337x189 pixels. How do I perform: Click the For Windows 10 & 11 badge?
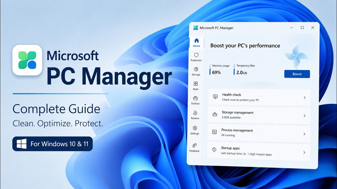(x=53, y=144)
